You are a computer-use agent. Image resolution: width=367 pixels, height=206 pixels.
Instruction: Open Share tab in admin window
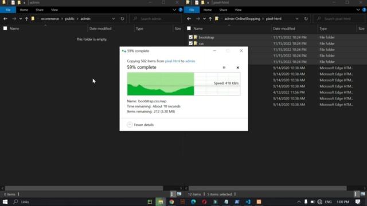click(x=40, y=10)
